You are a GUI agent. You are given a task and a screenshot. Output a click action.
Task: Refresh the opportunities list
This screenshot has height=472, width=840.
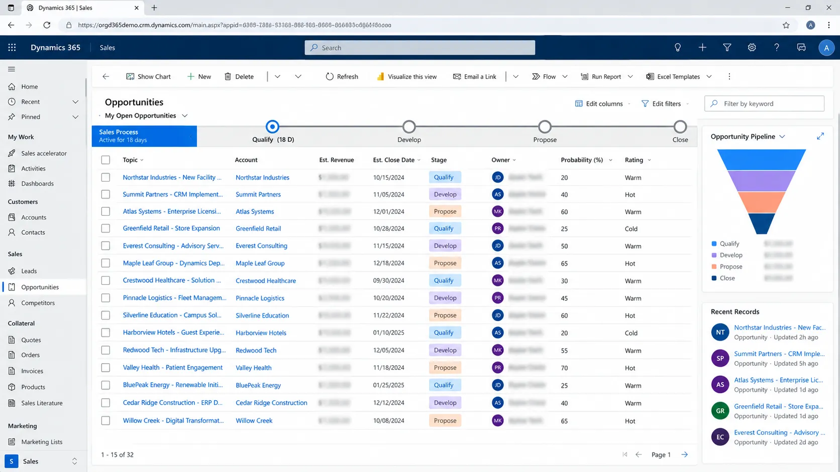[x=342, y=77]
